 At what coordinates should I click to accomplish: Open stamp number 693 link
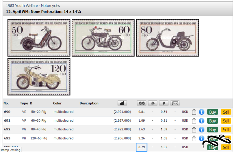tap(7, 138)
